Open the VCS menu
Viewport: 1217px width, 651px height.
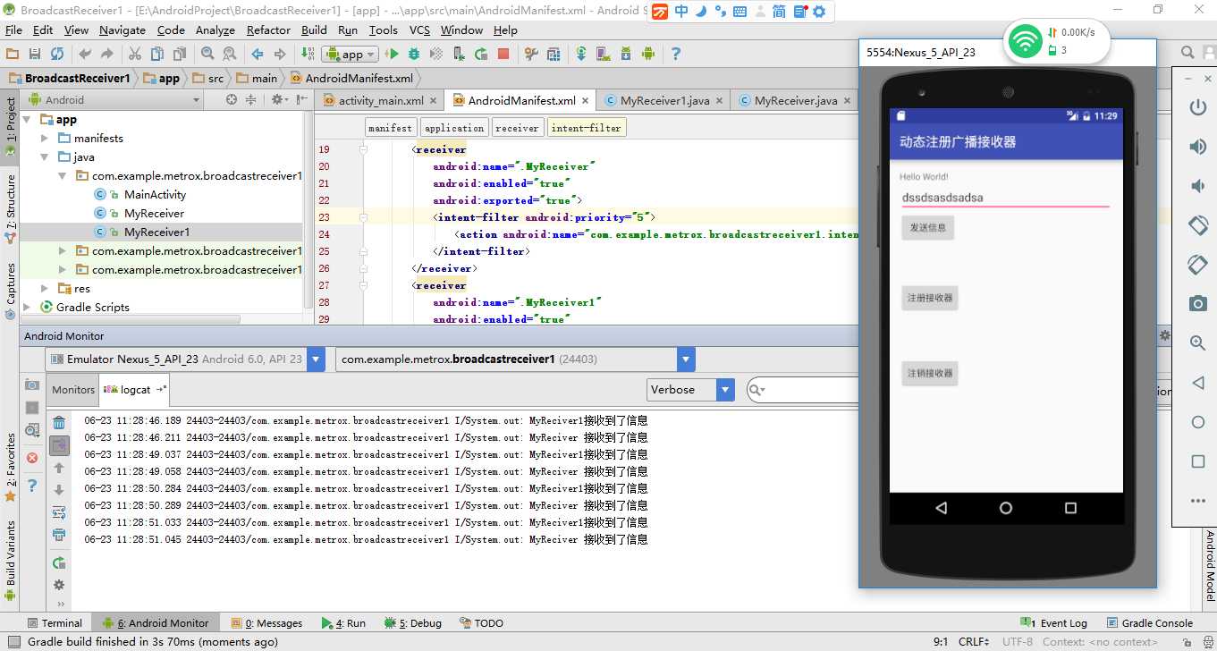pyautogui.click(x=419, y=30)
